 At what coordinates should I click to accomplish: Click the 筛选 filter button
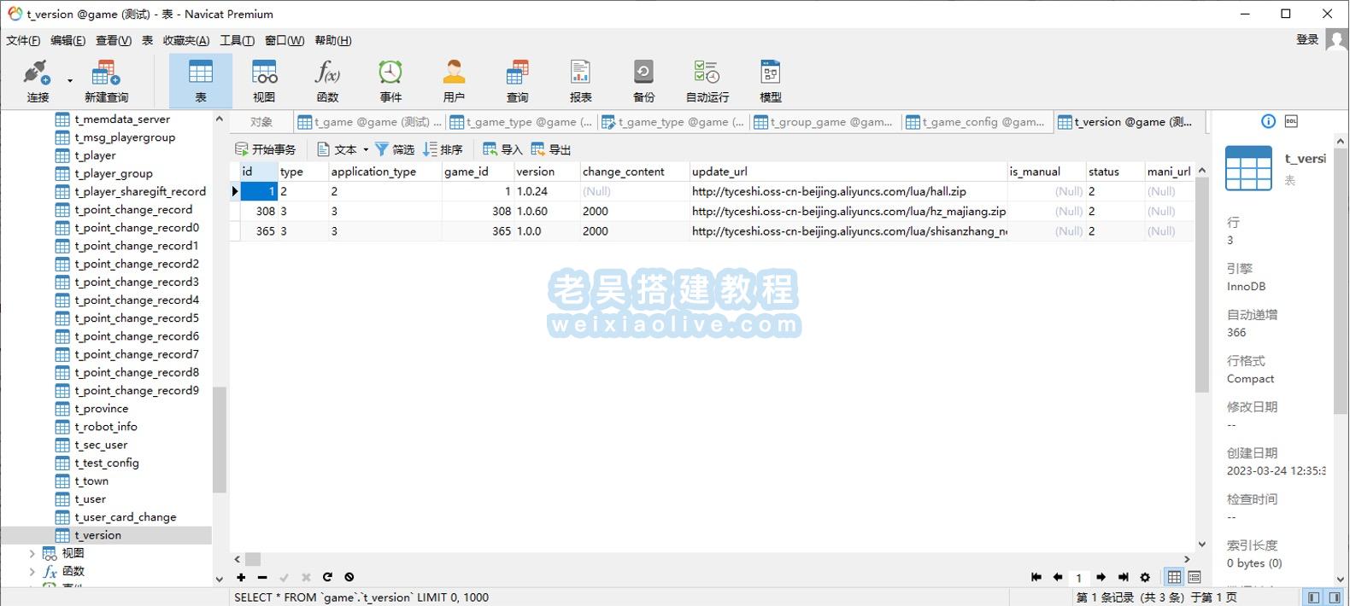point(395,149)
